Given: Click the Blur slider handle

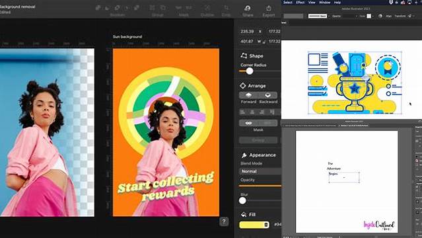Looking at the screenshot, I should (242, 200).
